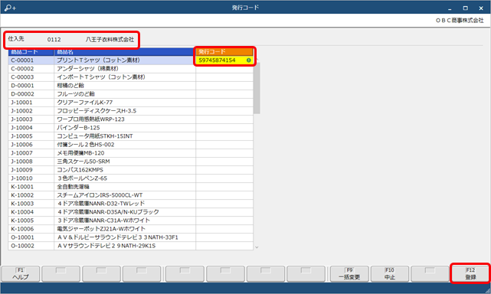Select row D-00001

click(130, 86)
